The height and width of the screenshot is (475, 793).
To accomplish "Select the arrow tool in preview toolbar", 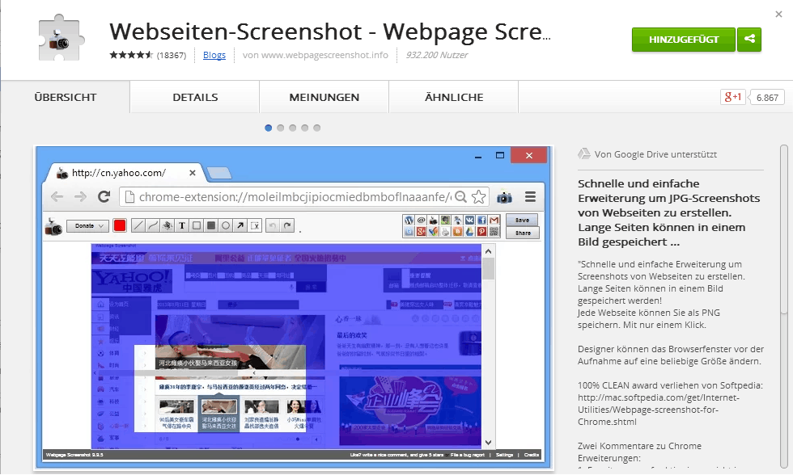I will [x=240, y=225].
